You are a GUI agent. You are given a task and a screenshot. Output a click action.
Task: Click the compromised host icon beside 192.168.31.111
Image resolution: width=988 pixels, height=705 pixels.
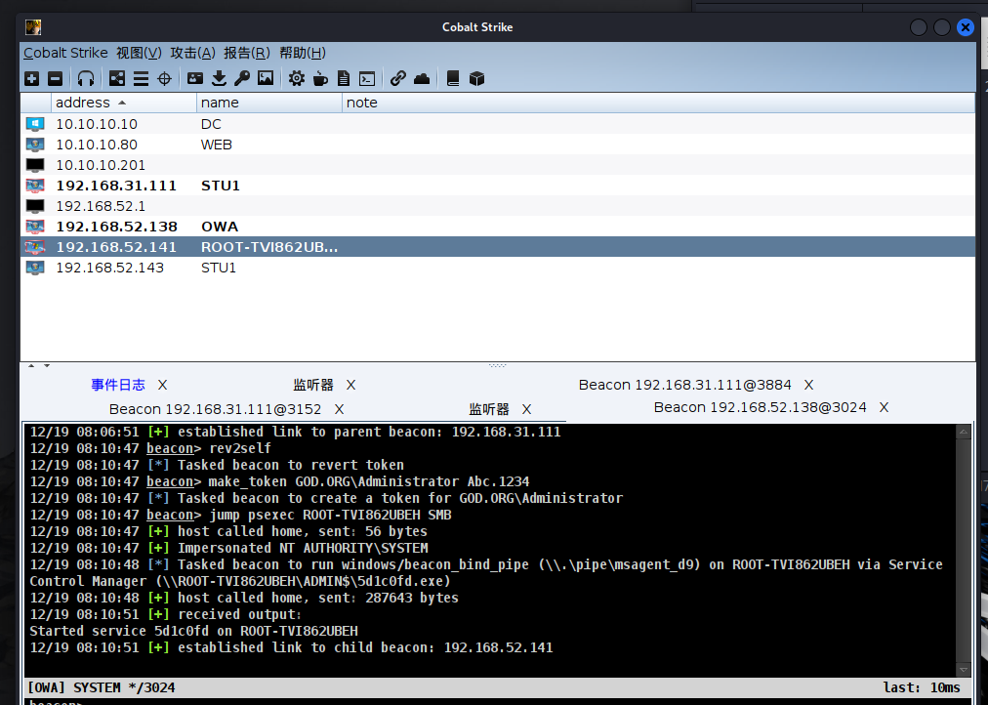(35, 186)
